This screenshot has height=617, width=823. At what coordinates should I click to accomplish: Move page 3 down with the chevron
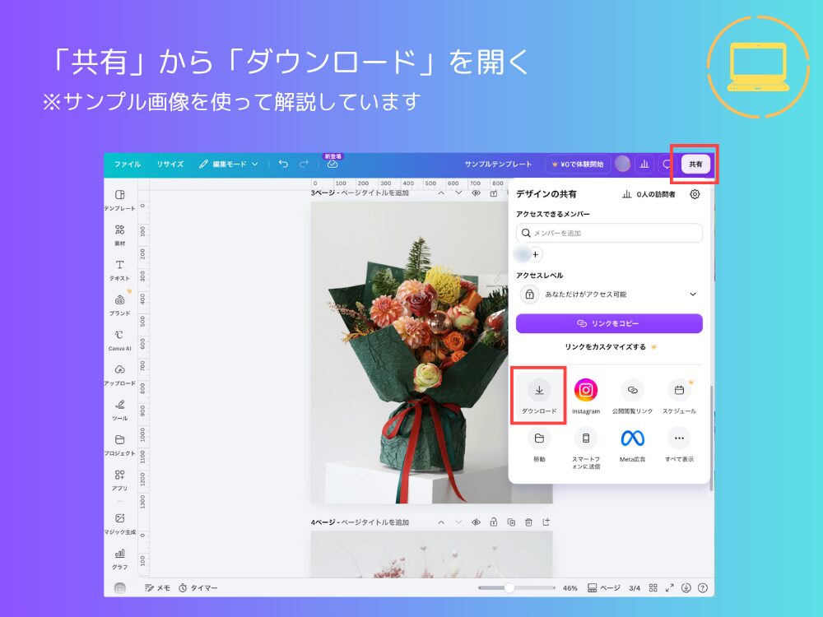point(458,193)
